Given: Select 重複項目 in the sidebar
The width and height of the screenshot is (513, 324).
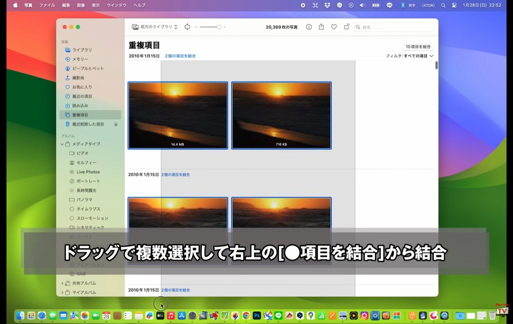Looking at the screenshot, I should click(90, 115).
